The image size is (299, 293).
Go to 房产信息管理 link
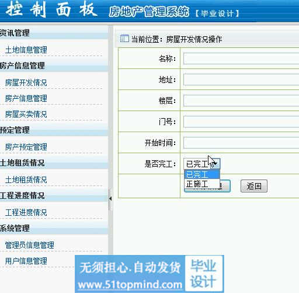click(x=26, y=98)
